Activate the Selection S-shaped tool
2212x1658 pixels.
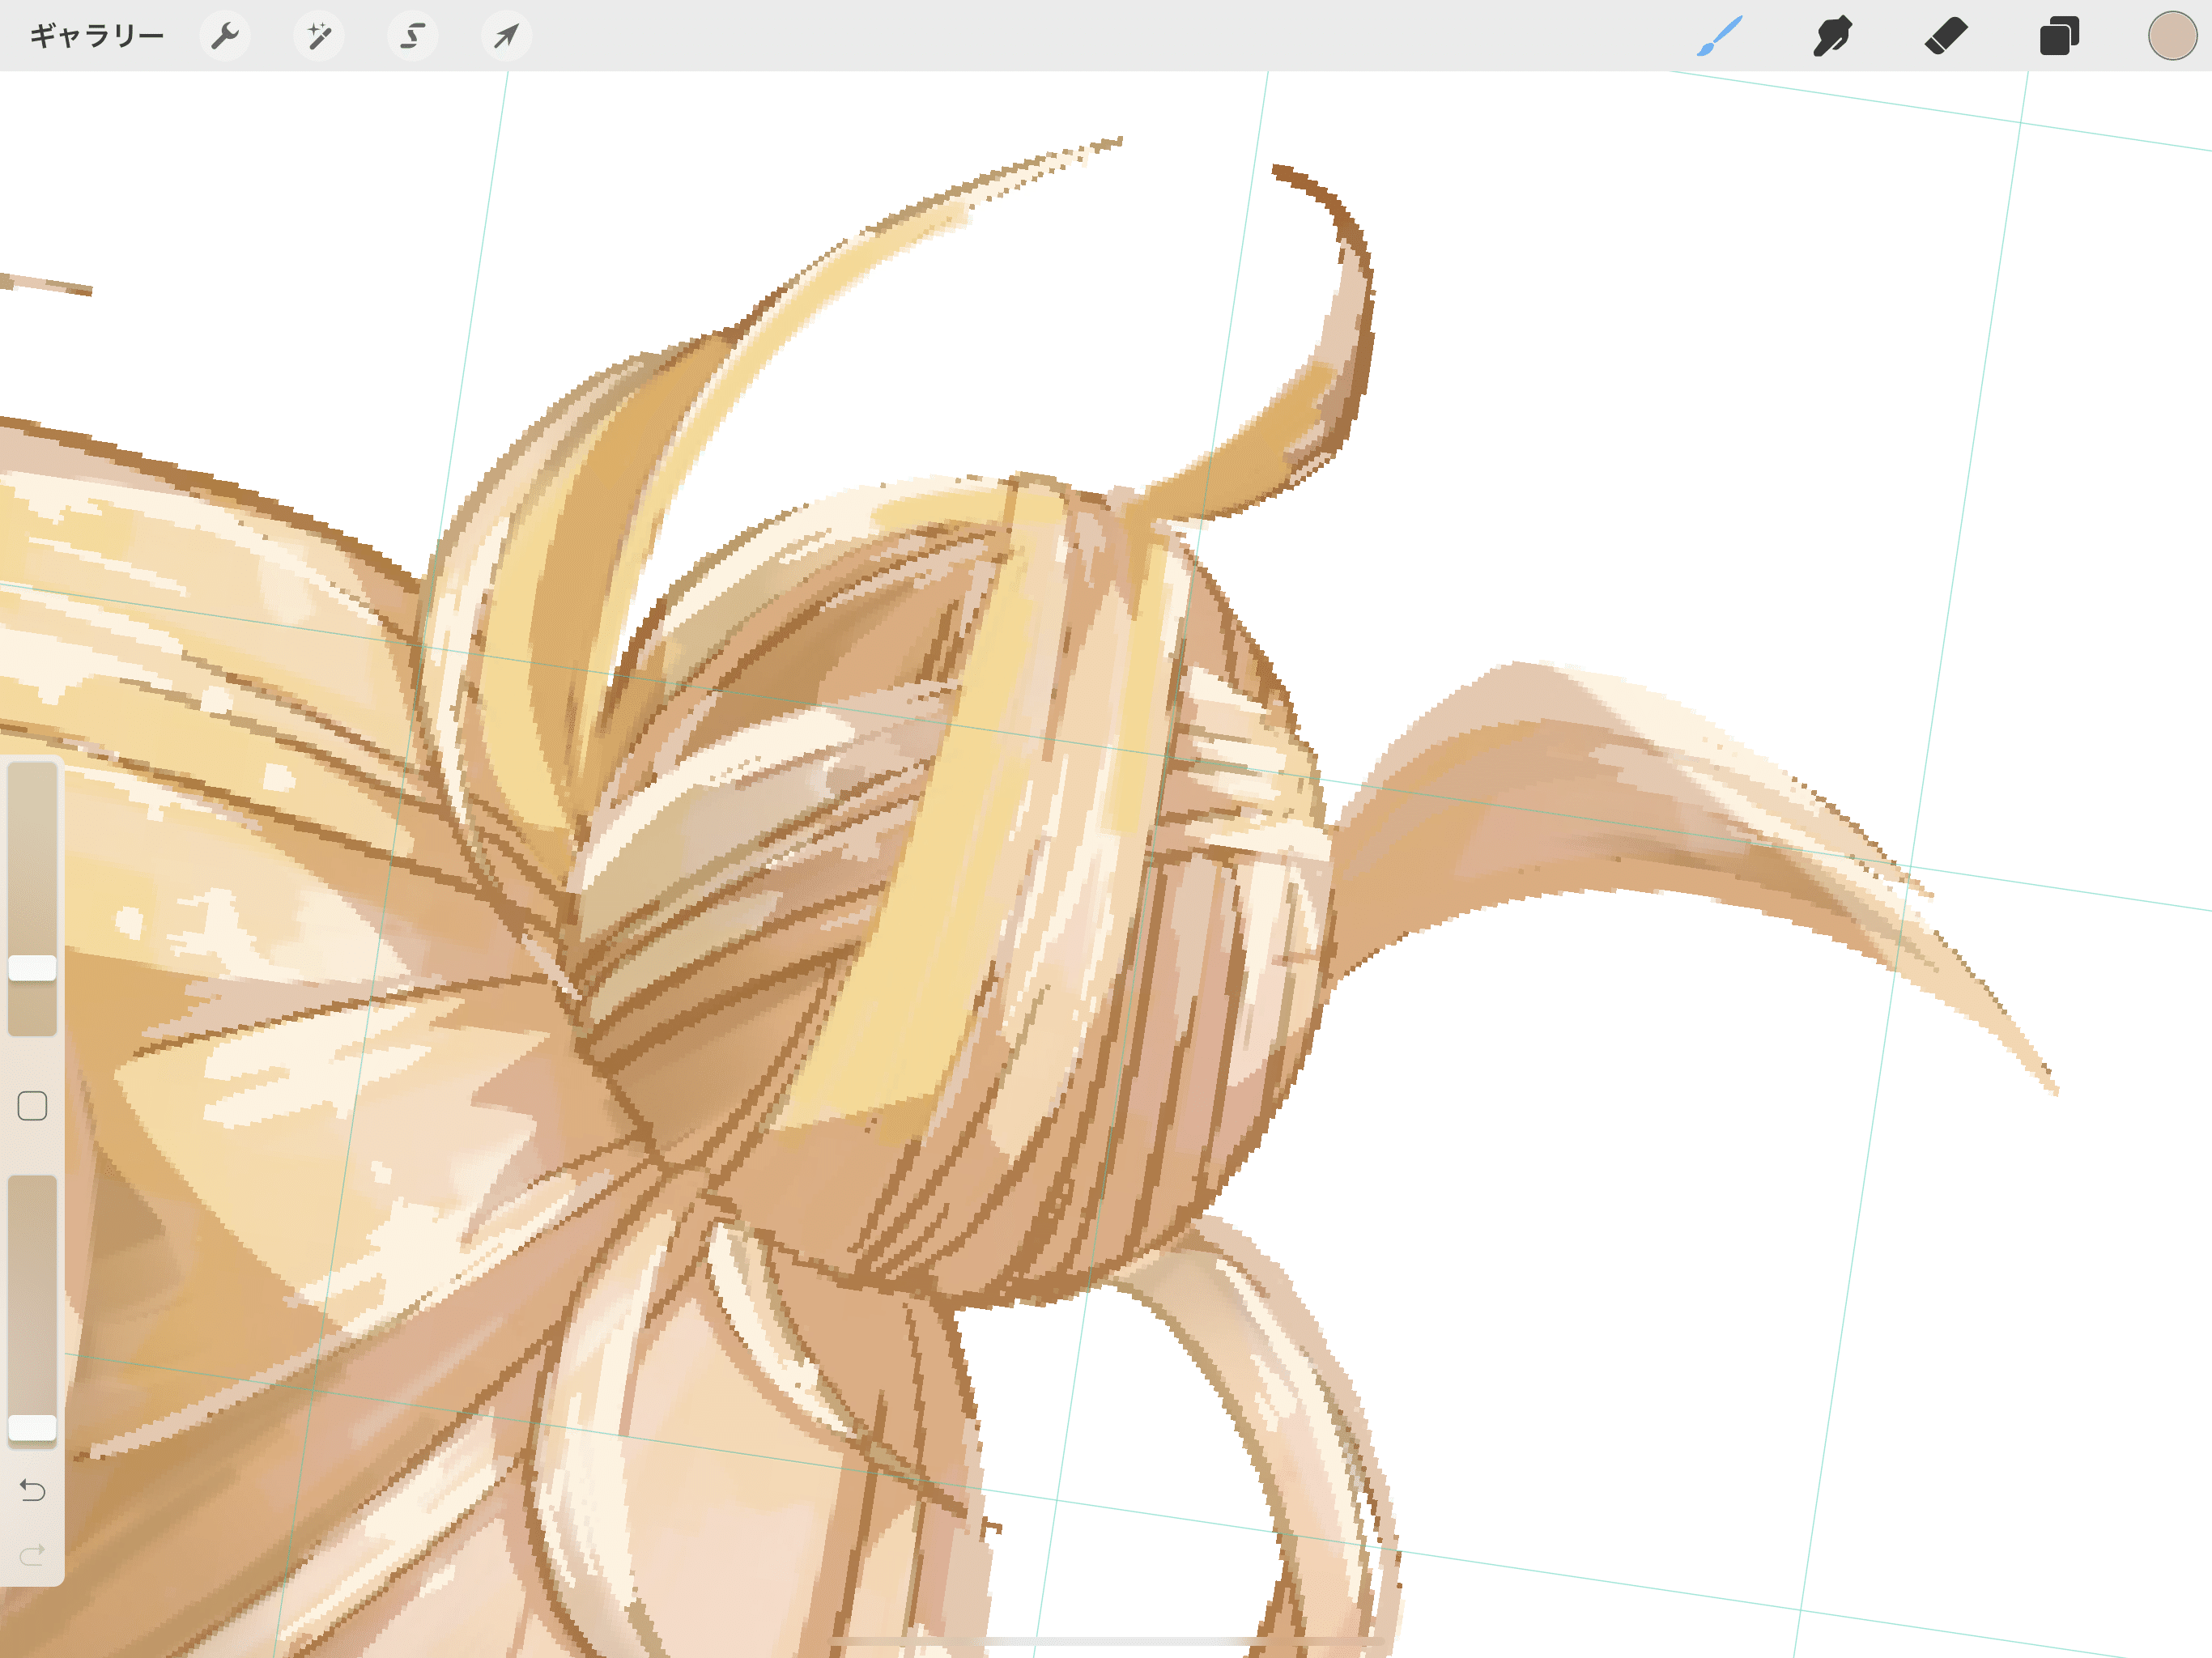[413, 36]
